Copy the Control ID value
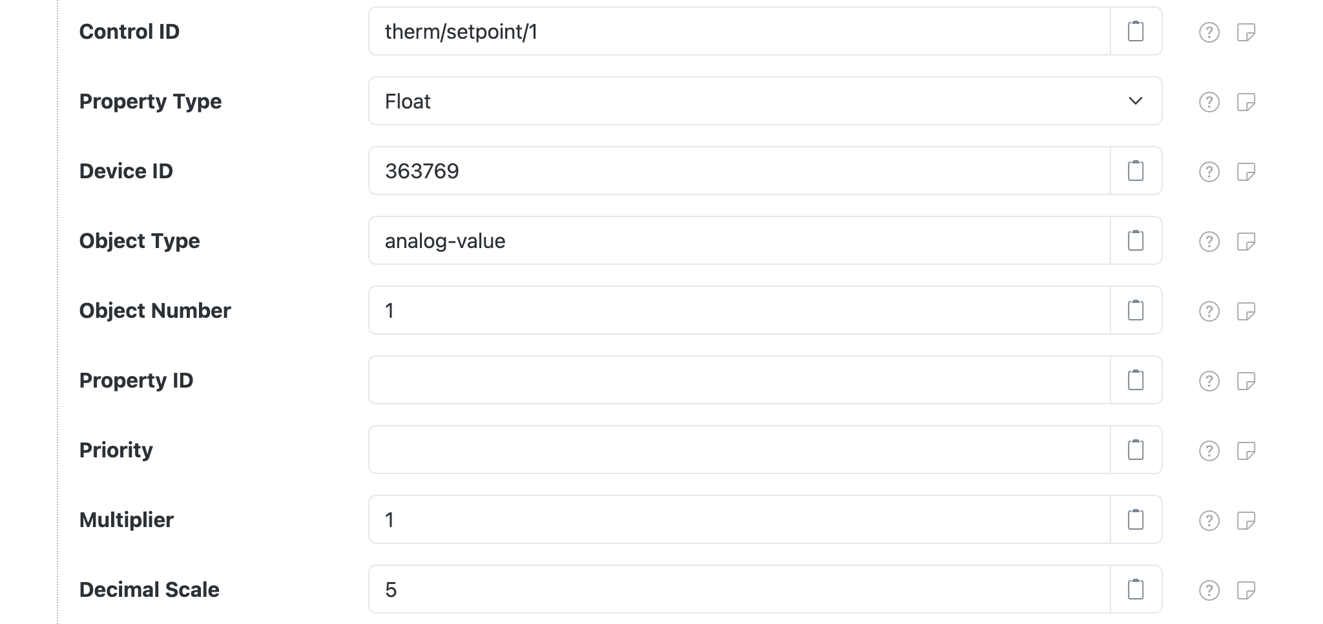The height and width of the screenshot is (624, 1323). pos(1136,31)
